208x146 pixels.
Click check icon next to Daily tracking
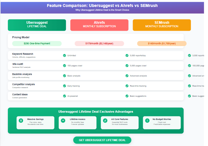[64, 86]
